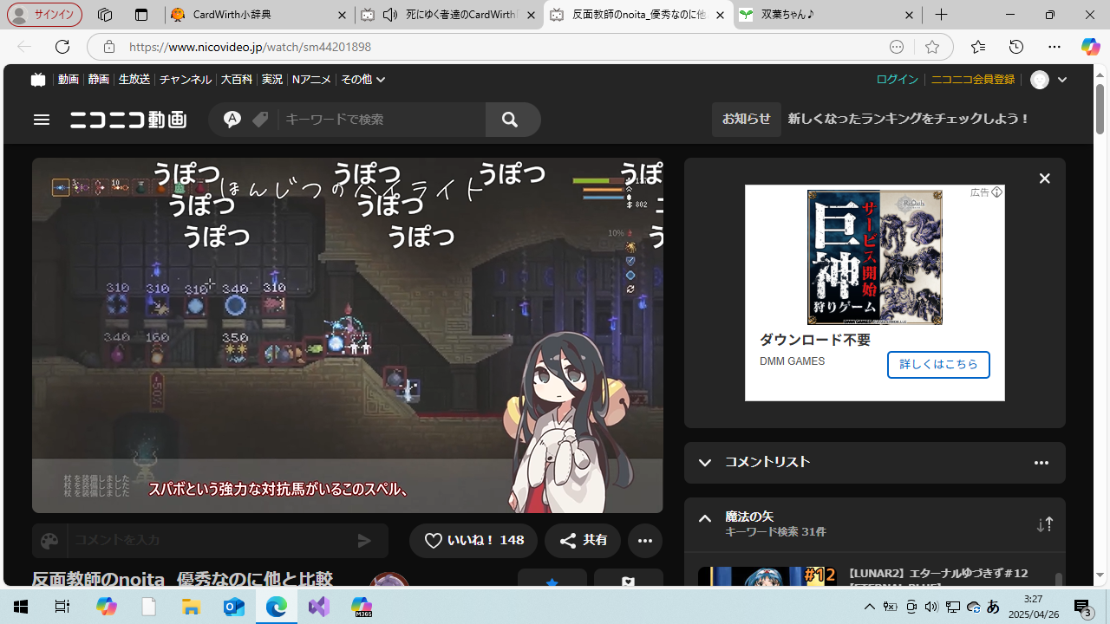Screen dimensions: 1110x624
Task: Mute the tab playing audio
Action: click(x=390, y=15)
